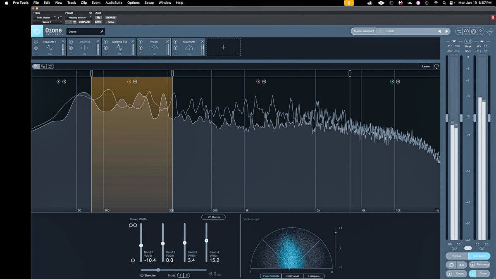Open the Presets list icon
This screenshot has width=496, height=279.
coord(380,31)
